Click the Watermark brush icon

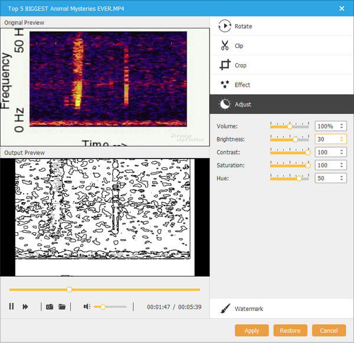[225, 309]
